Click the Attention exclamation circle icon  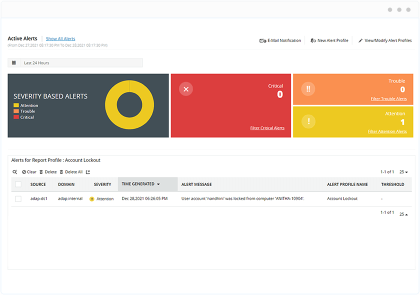pyautogui.click(x=308, y=121)
